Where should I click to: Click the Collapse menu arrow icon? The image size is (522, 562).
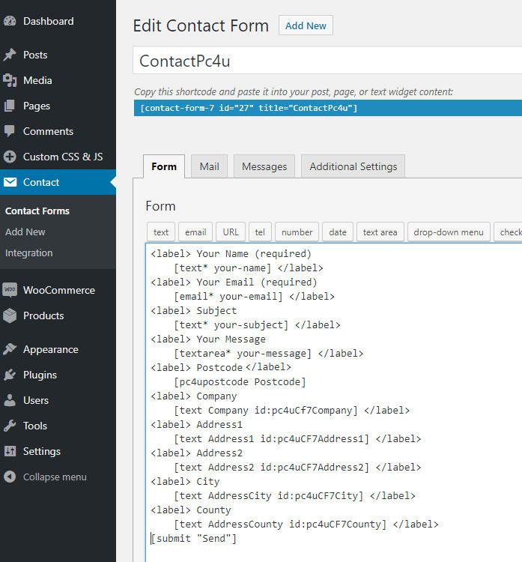(x=10, y=477)
